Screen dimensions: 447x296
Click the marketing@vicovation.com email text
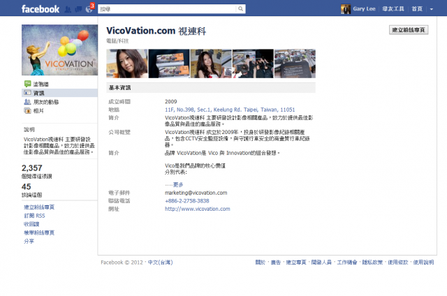[x=196, y=193]
